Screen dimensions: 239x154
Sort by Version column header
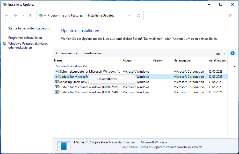point(161,60)
